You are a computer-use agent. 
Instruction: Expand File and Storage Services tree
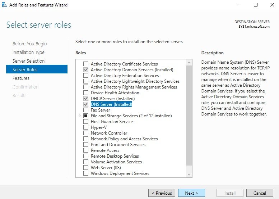pos(80,116)
